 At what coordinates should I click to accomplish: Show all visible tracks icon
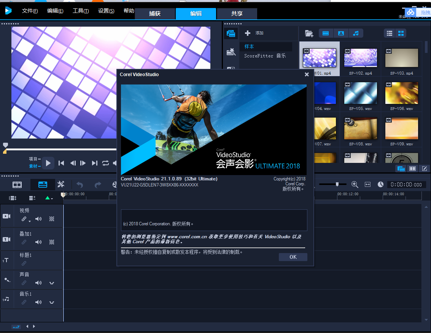point(13,198)
